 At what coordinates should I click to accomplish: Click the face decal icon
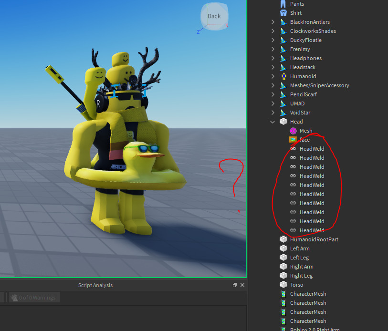pos(293,140)
